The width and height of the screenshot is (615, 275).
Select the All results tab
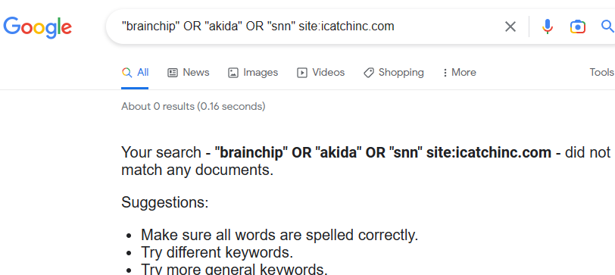click(x=135, y=73)
